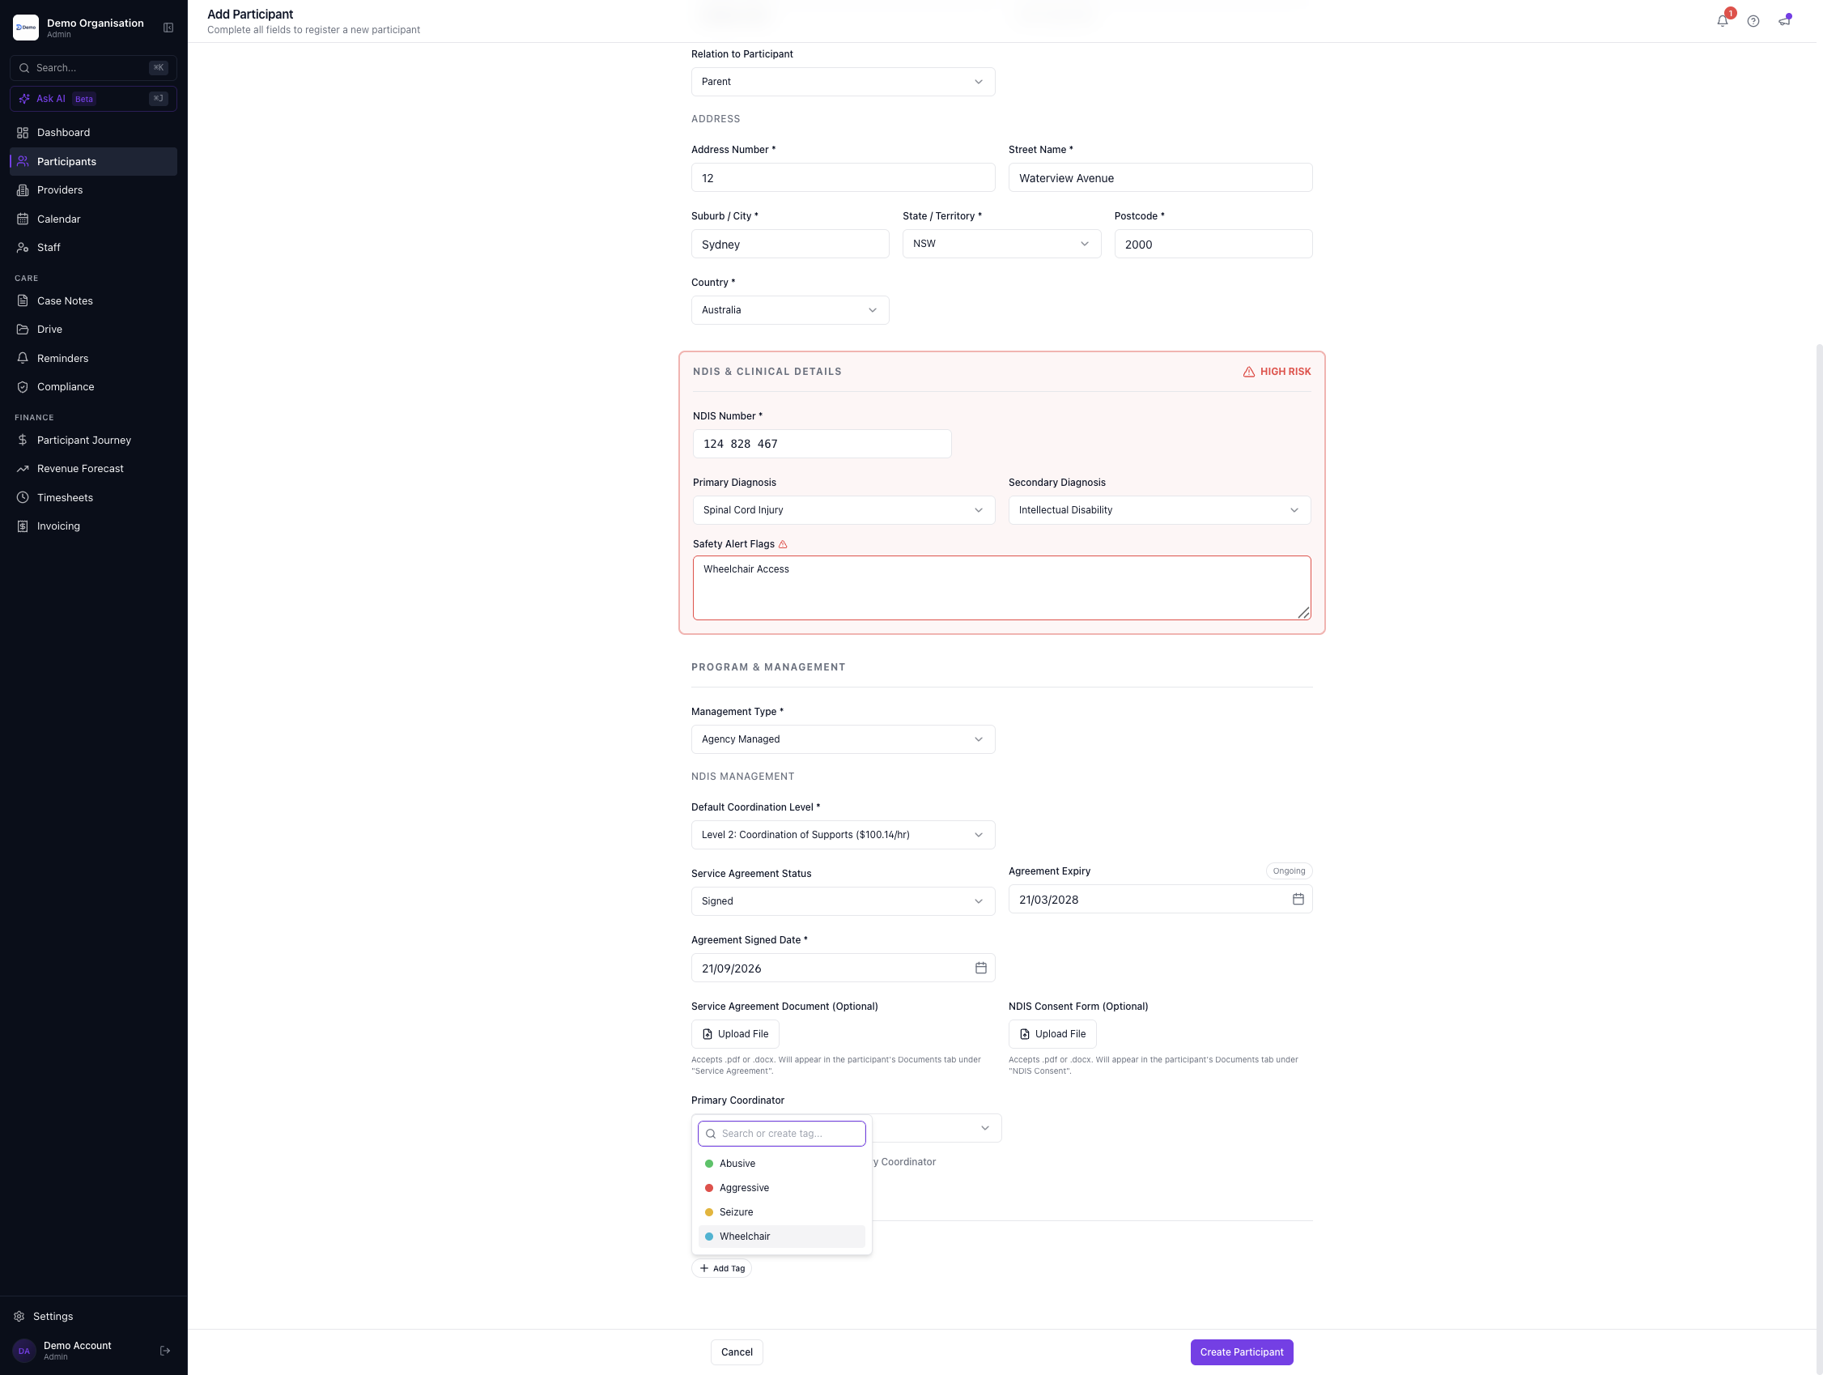Open Agreement Expiry calendar picker
The height and width of the screenshot is (1375, 1823).
(1298, 899)
